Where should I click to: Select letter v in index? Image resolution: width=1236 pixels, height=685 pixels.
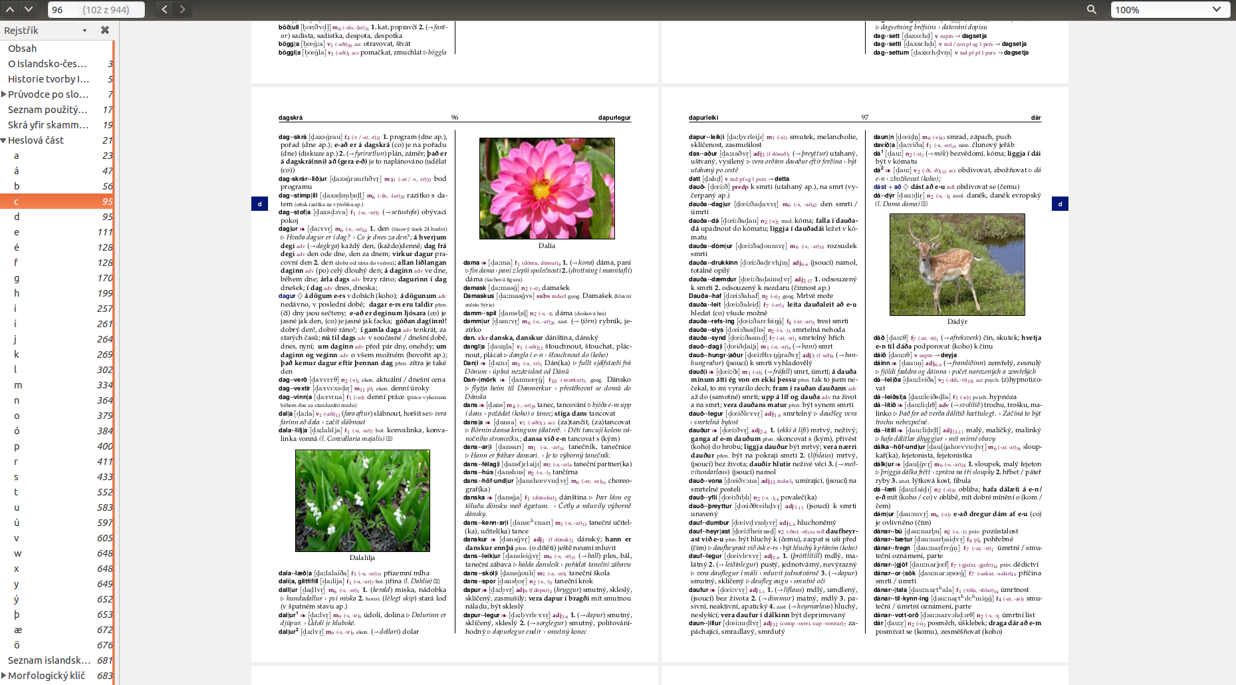57,538
